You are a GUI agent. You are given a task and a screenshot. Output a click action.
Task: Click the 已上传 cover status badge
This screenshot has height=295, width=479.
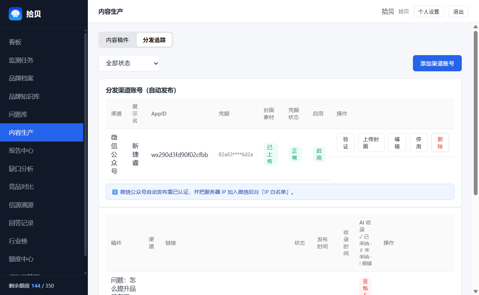pos(270,154)
